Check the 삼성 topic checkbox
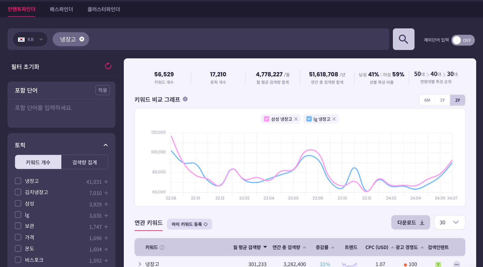Viewport: 483px width, 267px height. [18, 203]
